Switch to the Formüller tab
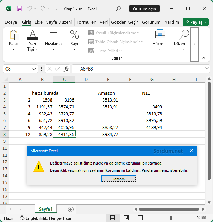Screen dimensions: 213x222 click(x=86, y=22)
